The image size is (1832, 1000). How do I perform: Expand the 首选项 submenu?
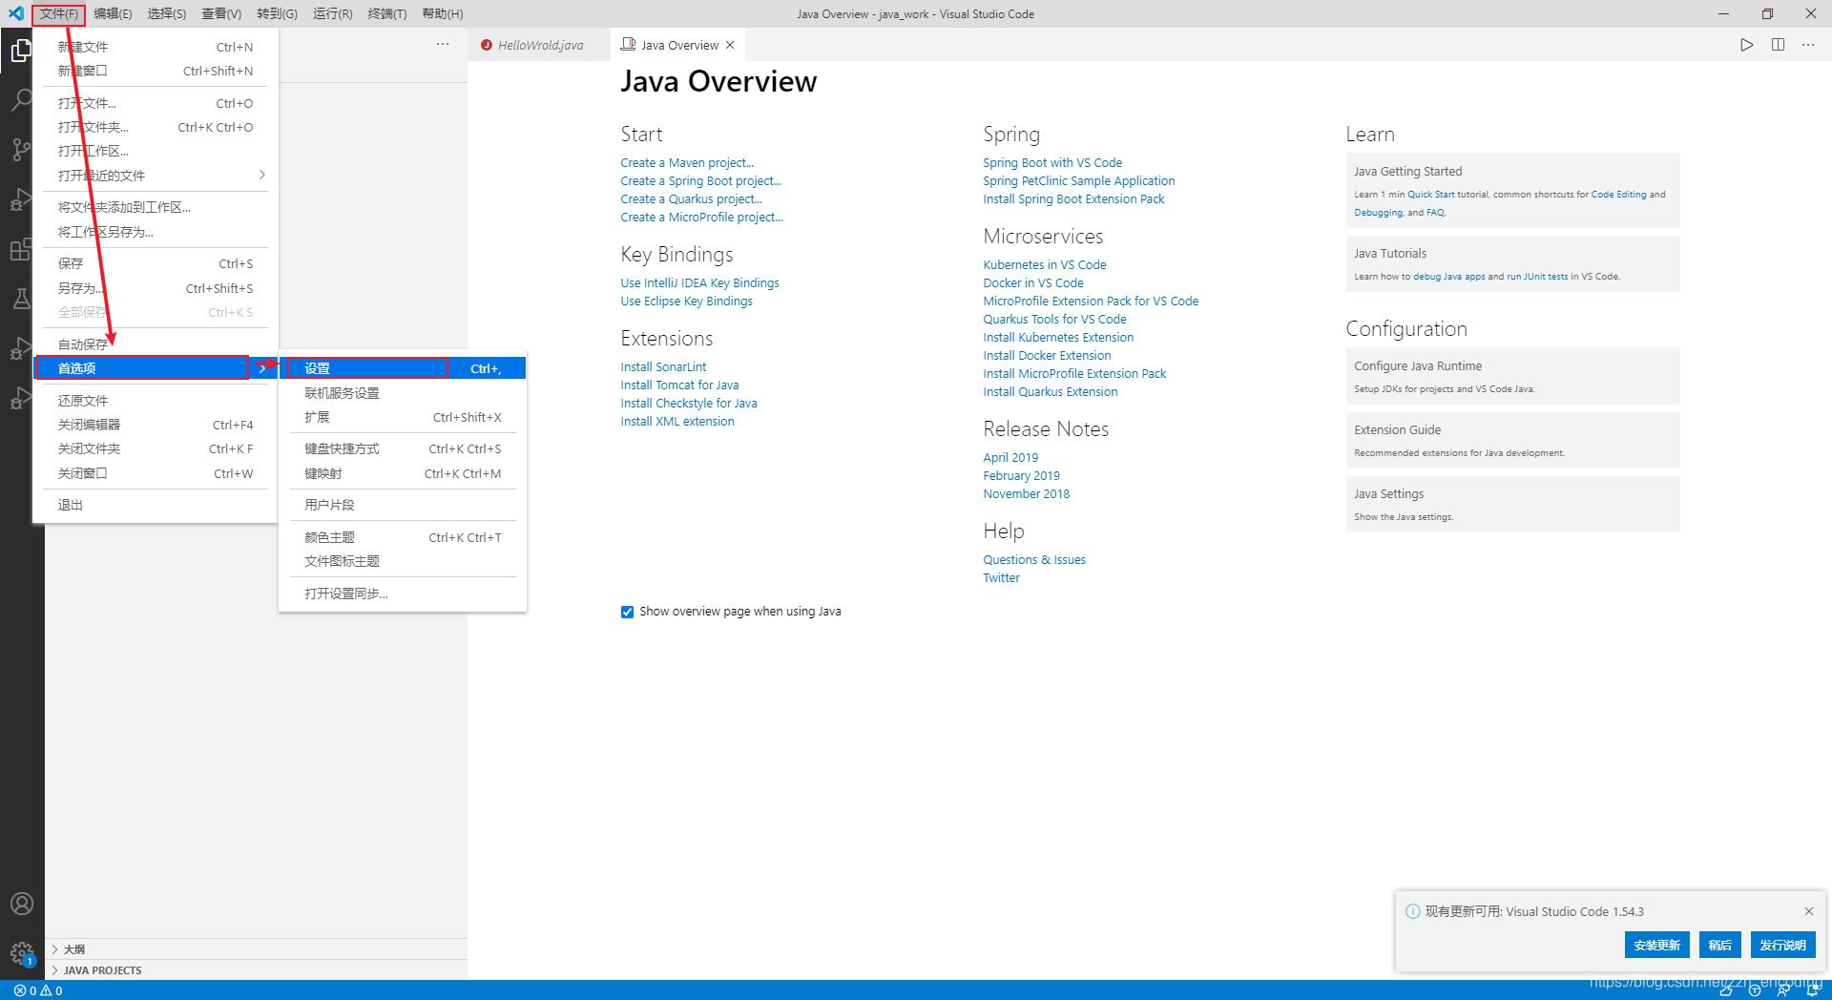point(155,368)
